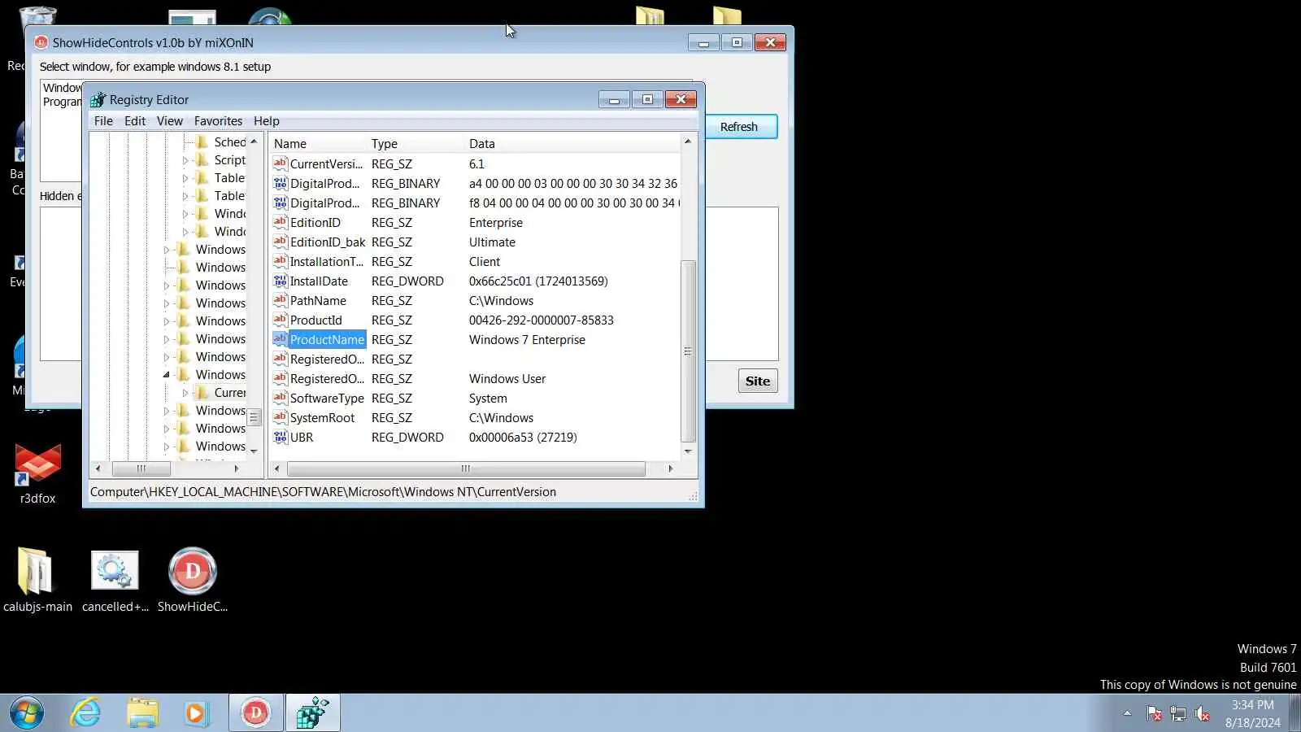Open the Favorites menu
Screen dimensions: 1301x732
218,121
